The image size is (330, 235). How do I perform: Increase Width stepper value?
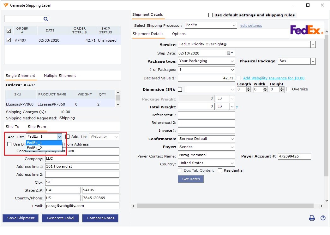point(265,88)
